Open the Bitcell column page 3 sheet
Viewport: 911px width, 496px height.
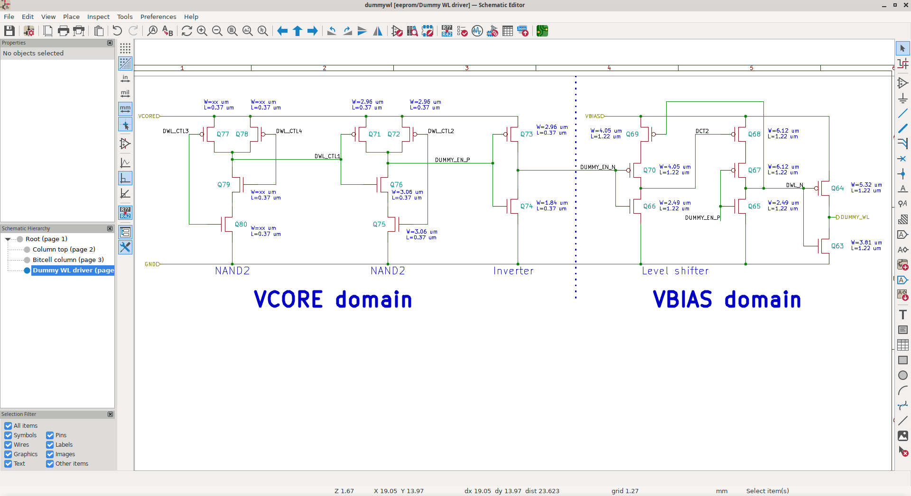(x=68, y=260)
